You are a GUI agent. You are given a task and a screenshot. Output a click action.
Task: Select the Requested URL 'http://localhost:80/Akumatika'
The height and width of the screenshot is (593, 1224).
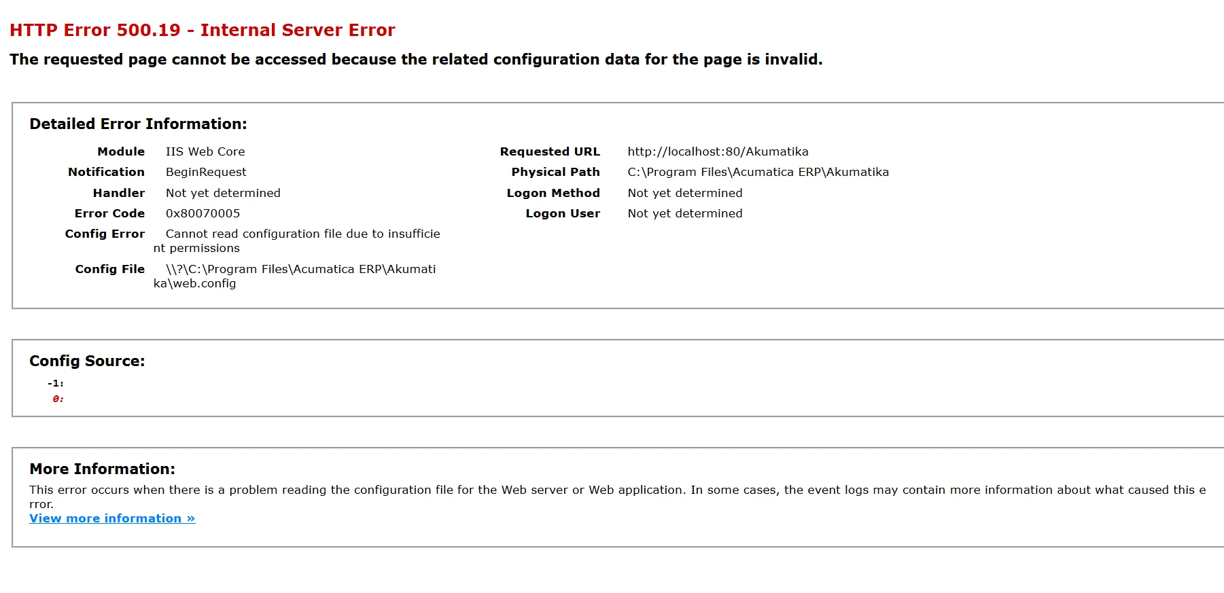pyautogui.click(x=718, y=151)
